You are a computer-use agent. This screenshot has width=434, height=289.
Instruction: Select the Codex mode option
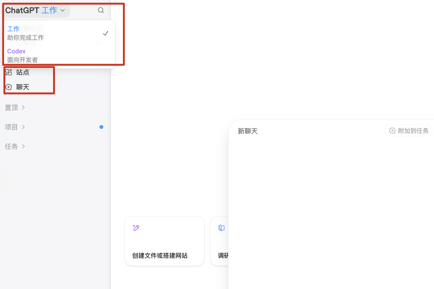[58, 55]
